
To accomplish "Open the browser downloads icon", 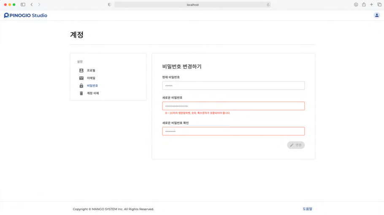I will pos(356,5).
